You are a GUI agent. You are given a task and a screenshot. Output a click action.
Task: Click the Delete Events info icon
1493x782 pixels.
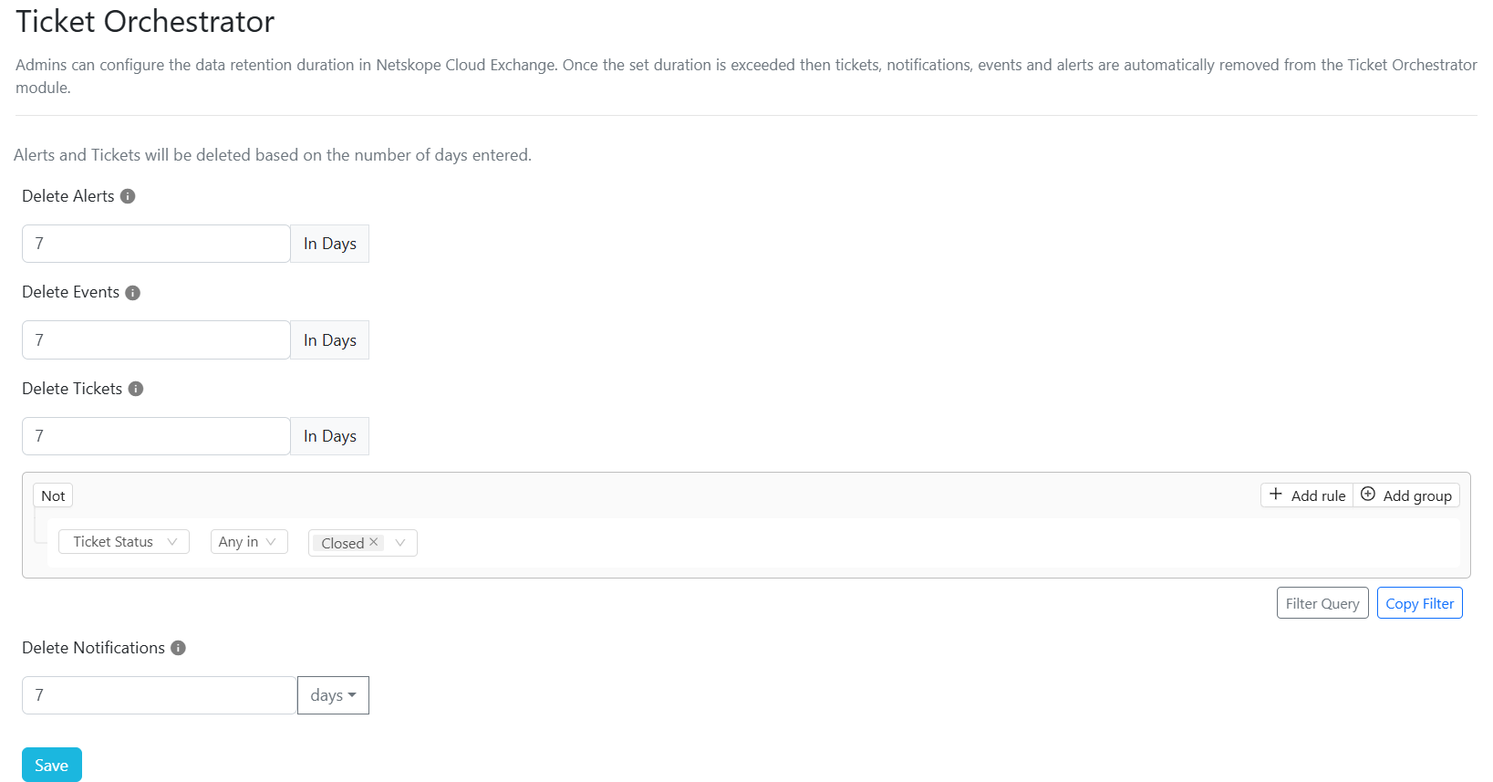(132, 293)
